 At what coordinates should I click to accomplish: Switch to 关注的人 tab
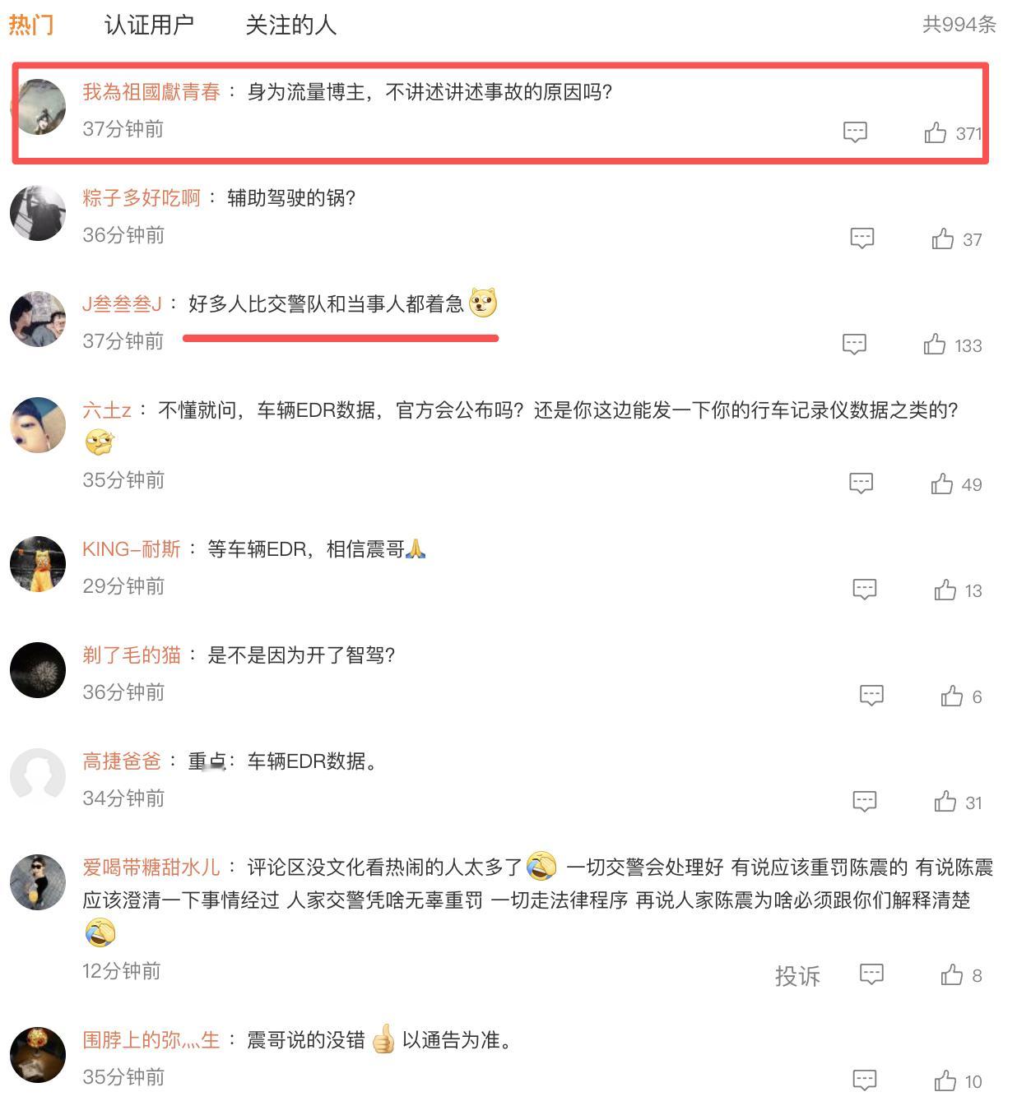pyautogui.click(x=291, y=25)
